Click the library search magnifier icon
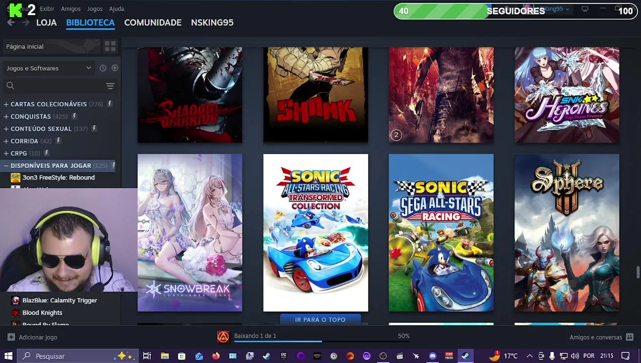The width and height of the screenshot is (641, 363). point(10,86)
